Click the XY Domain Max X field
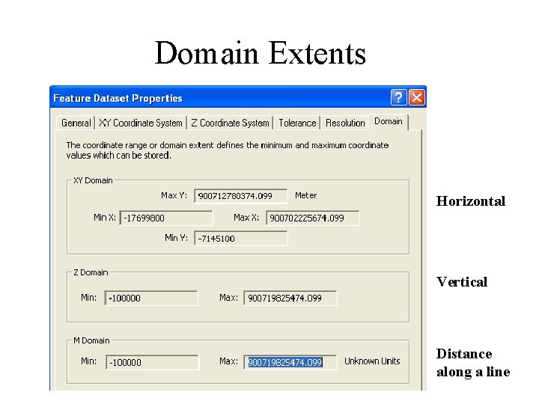This screenshot has width=539, height=404. pos(312,218)
